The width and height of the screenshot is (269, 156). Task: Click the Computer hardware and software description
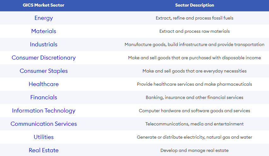point(195,111)
